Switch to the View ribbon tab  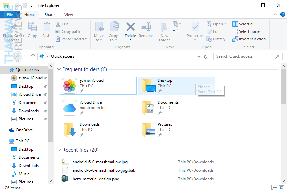pos(69,15)
